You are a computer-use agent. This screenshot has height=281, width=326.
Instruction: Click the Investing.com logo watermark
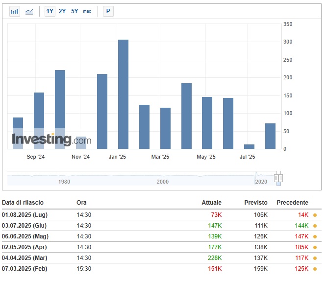pyautogui.click(x=51, y=140)
